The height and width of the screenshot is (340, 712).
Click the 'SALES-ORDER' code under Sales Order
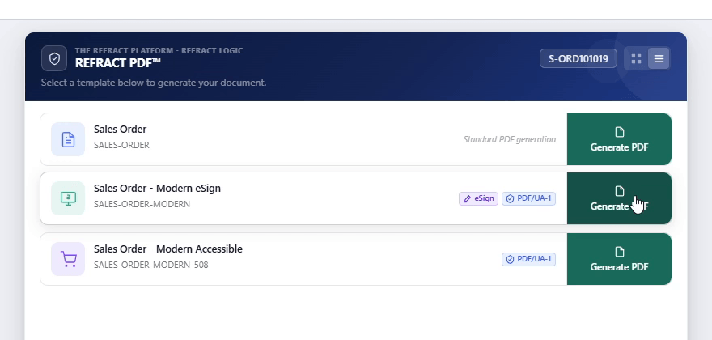tap(121, 145)
